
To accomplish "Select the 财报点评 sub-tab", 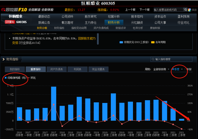I will point(121,28).
